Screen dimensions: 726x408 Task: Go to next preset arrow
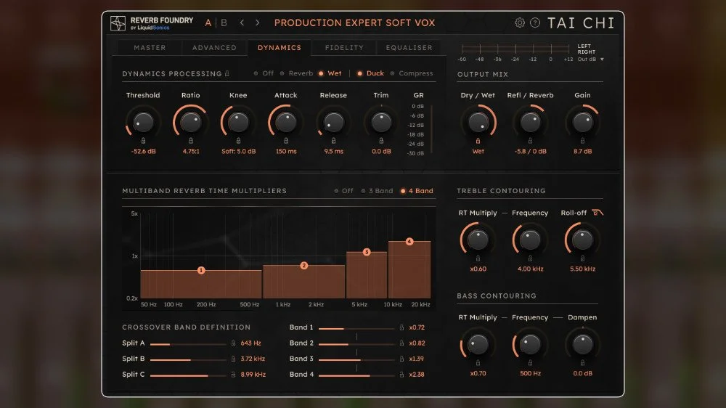pos(258,23)
